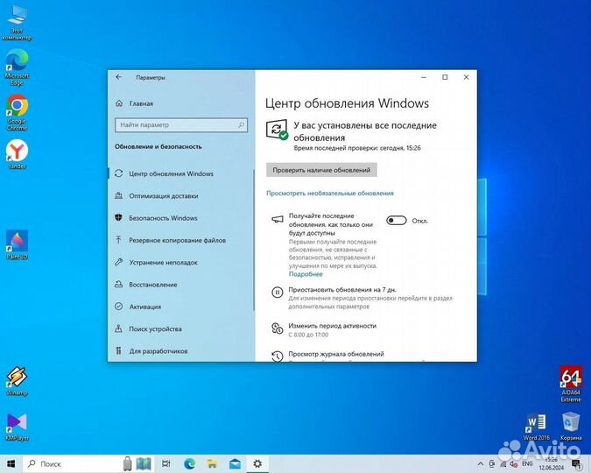The image size is (591, 473).
Task: Click the Подробнее link
Action: [306, 274]
